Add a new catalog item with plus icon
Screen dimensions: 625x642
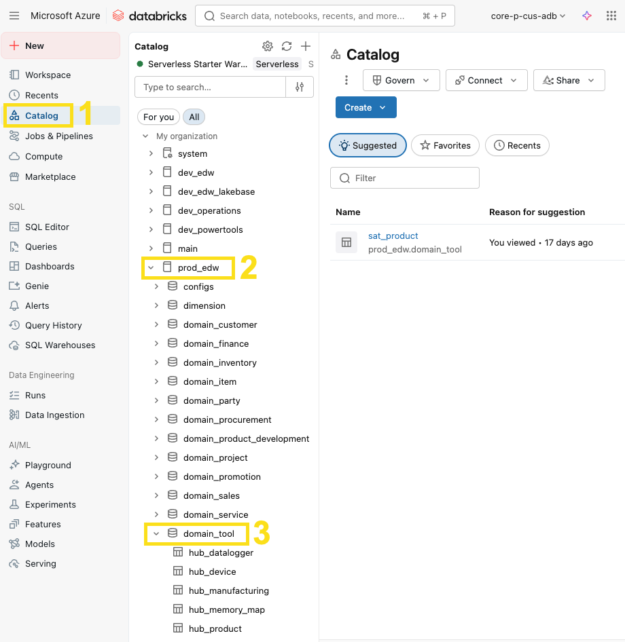[x=305, y=46]
